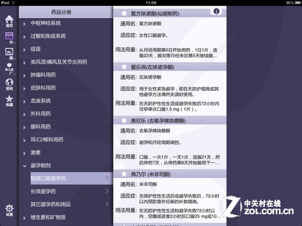Viewport: 302px width, 226px height.
Task: Expand the 中枢神经系统 category
Action: (66, 24)
